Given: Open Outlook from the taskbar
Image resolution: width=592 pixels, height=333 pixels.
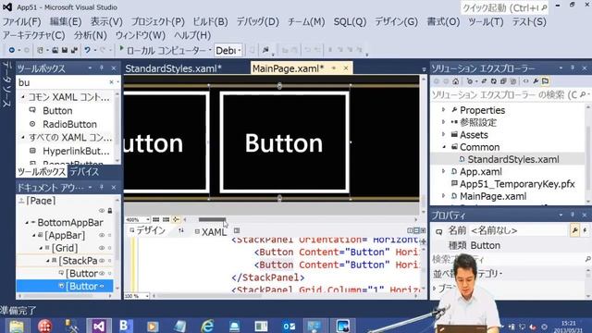Looking at the screenshot, I should tap(289, 326).
